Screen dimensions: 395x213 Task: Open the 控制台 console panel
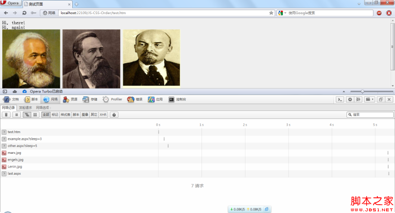[177, 99]
